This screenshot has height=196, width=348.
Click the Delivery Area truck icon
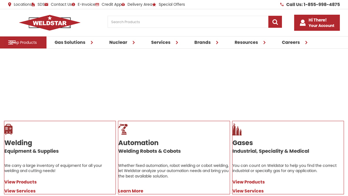123,4
